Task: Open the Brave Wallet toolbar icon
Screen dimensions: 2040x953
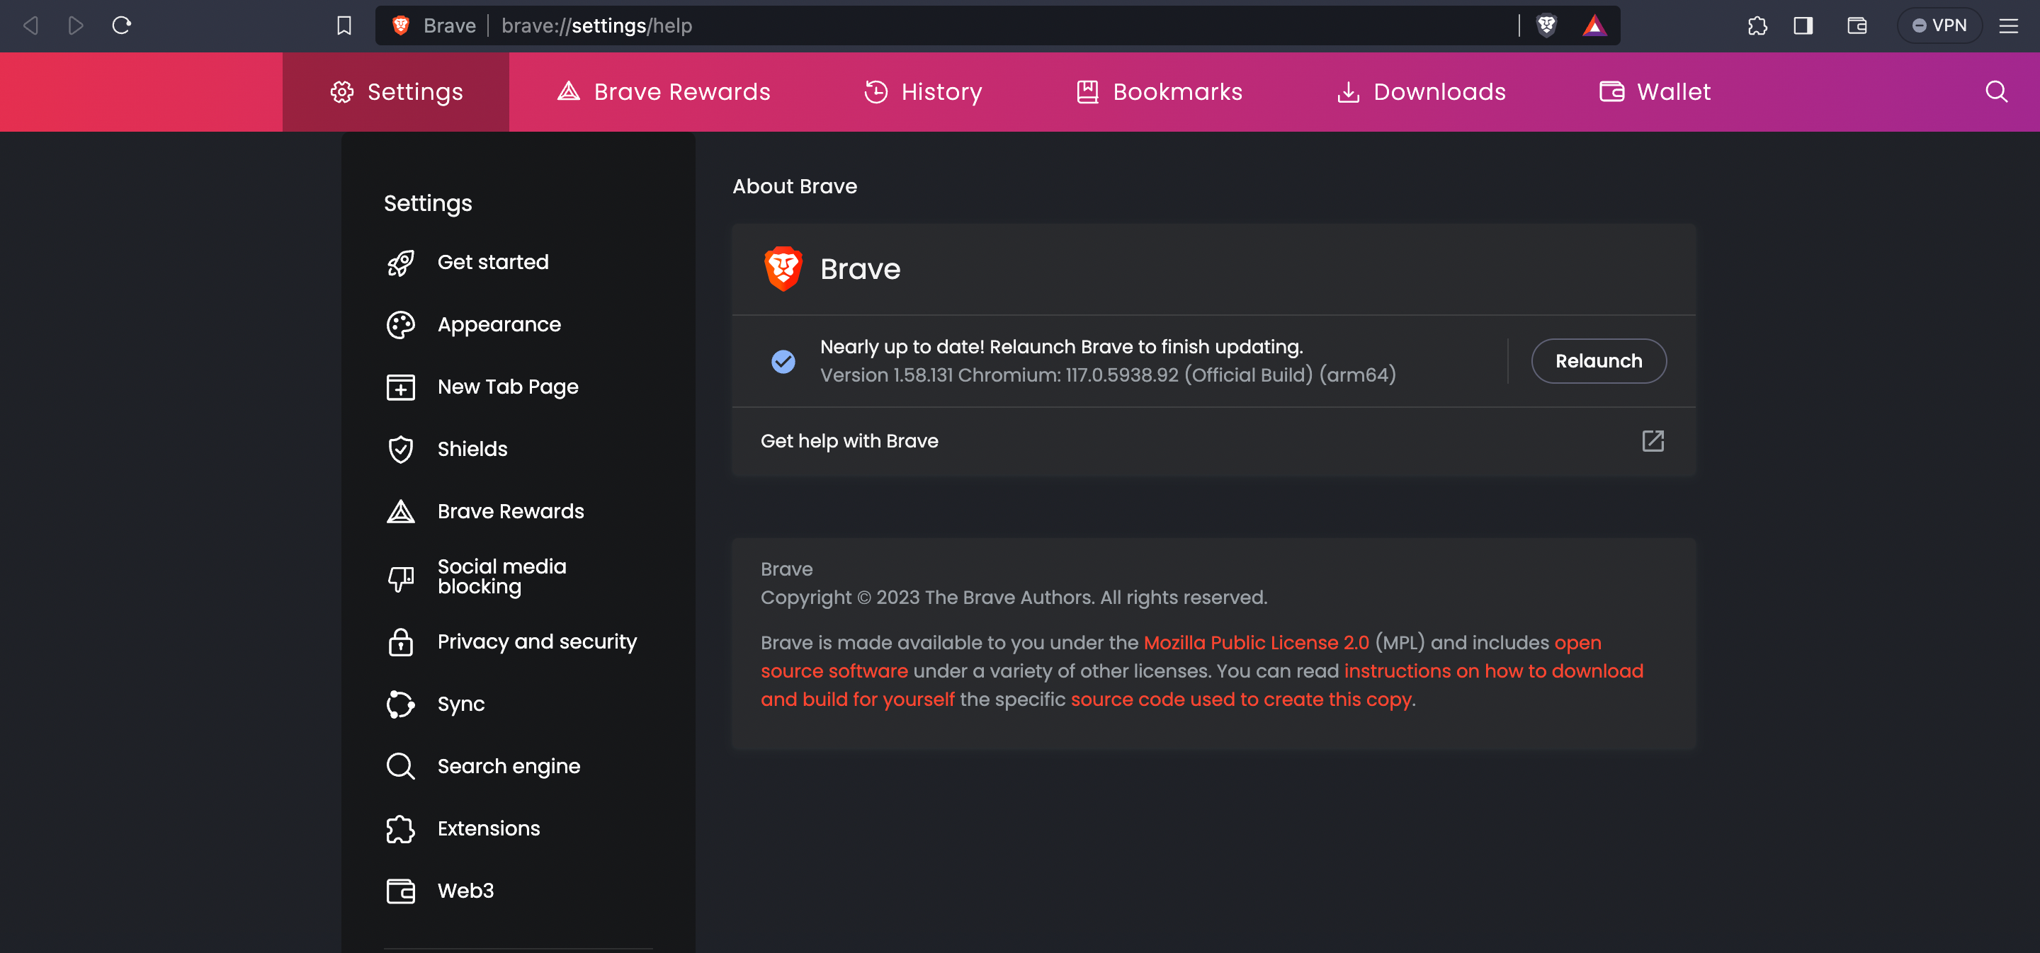Action: coord(1857,26)
